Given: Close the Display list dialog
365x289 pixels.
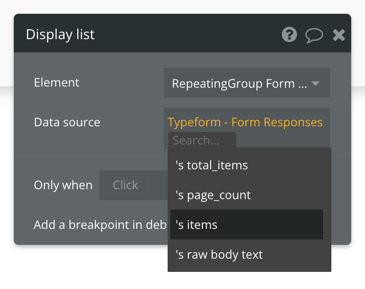Looking at the screenshot, I should tap(339, 35).
